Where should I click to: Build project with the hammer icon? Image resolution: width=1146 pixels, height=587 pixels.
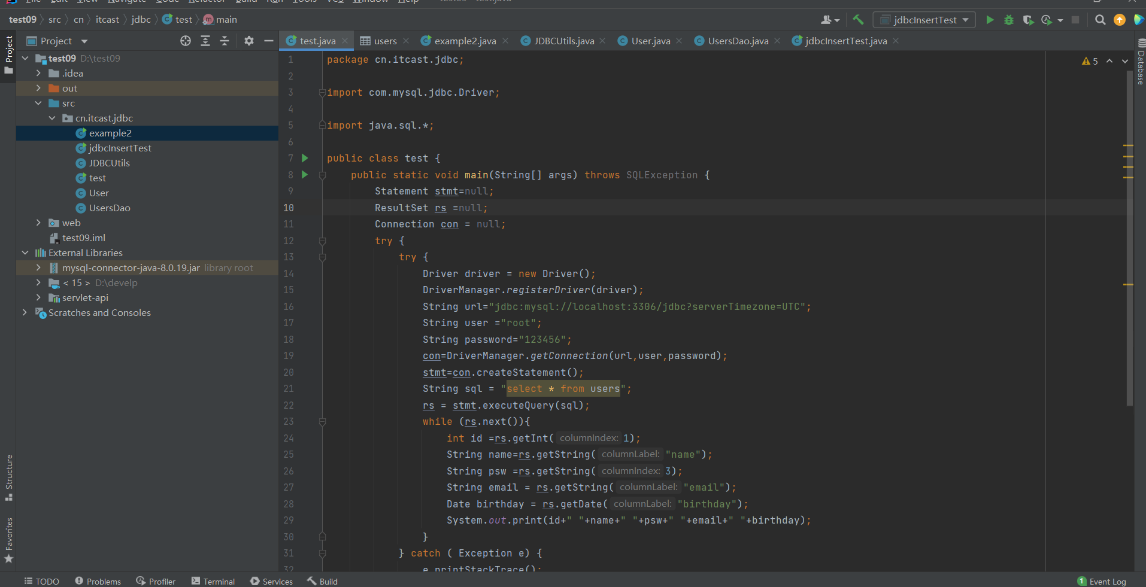[x=858, y=20]
